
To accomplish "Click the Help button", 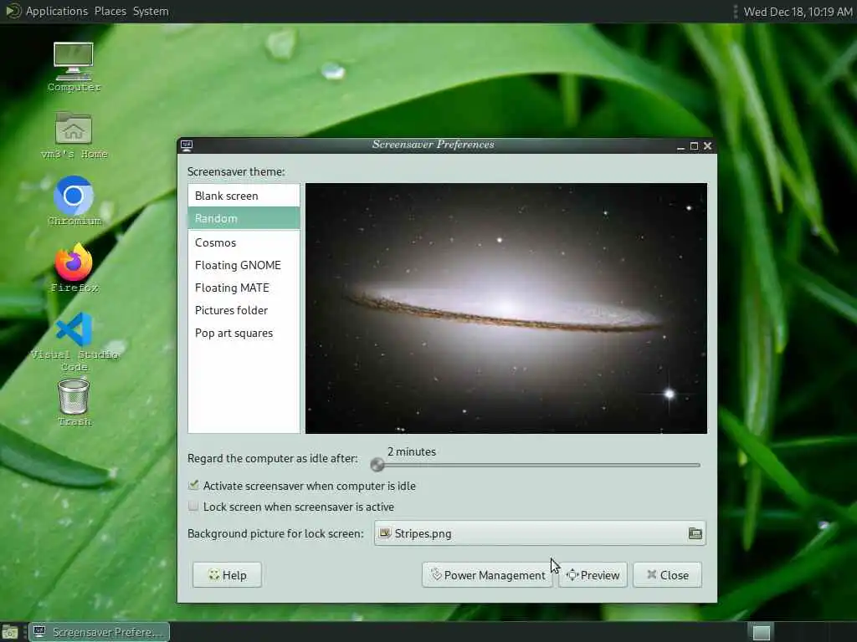I will pos(227,575).
